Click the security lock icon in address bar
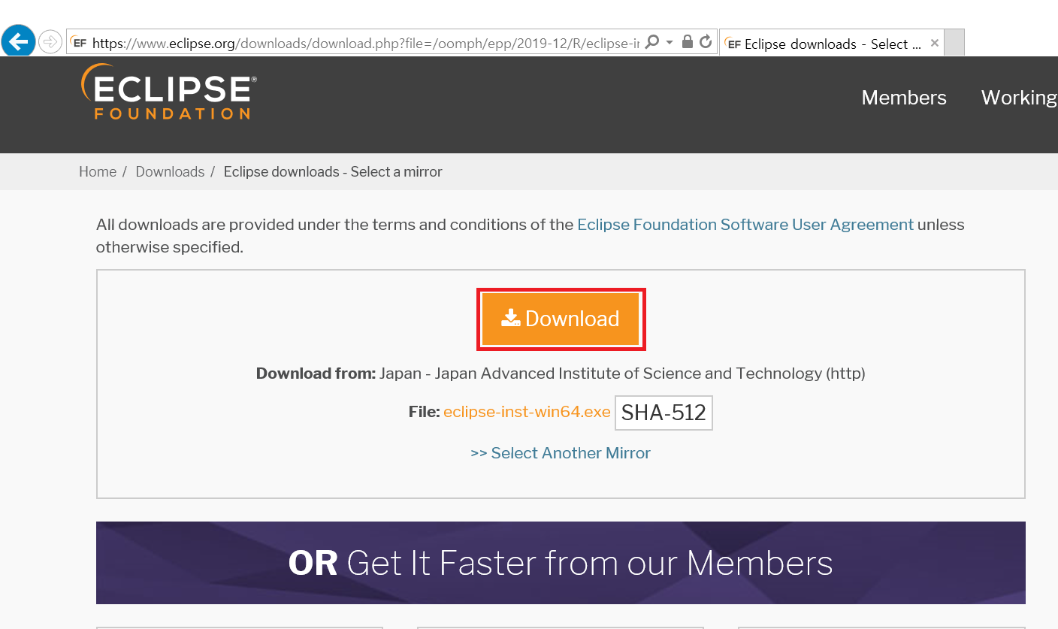Screen dimensions: 1058x629 click(687, 42)
